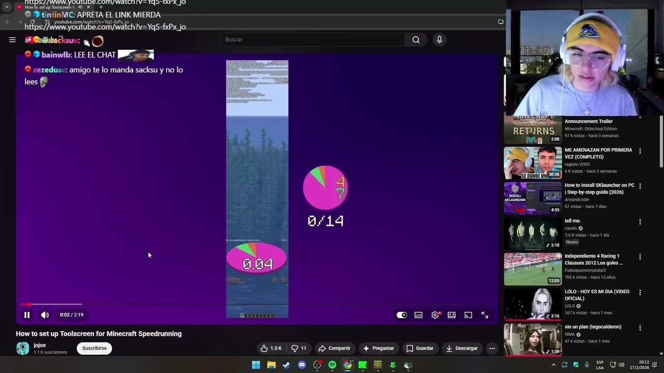Open options menu for 'tell me.' video

[640, 222]
